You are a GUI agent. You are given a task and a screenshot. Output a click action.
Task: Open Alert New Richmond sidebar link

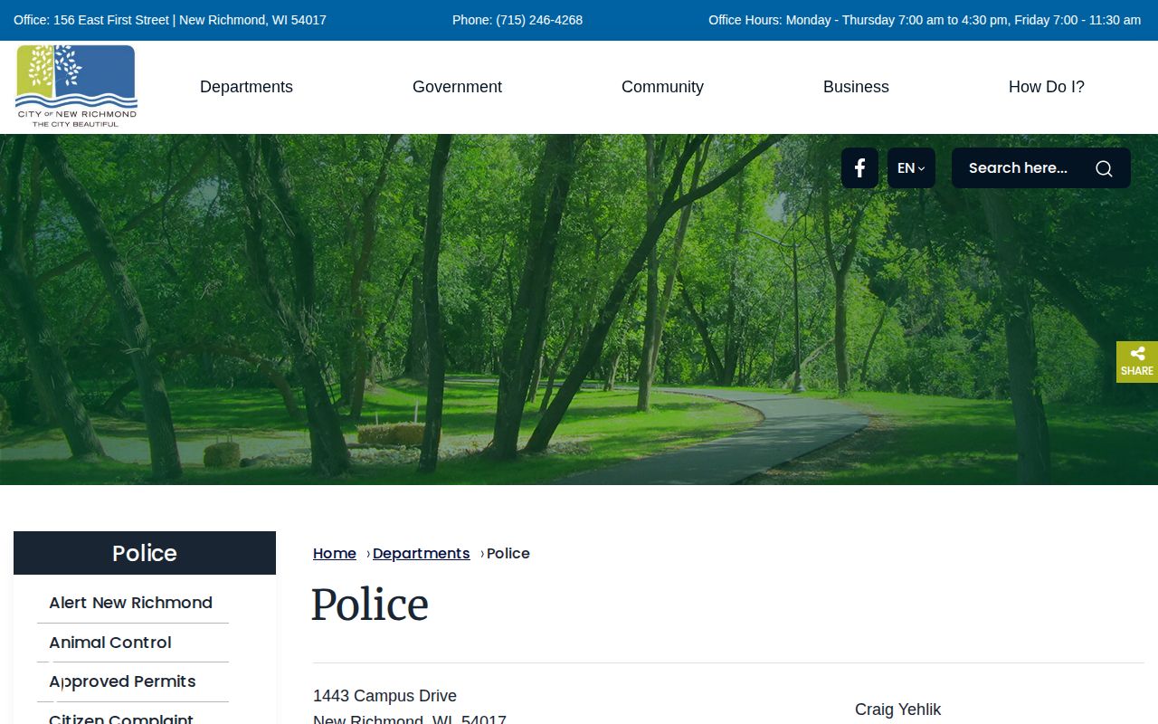[x=131, y=603]
